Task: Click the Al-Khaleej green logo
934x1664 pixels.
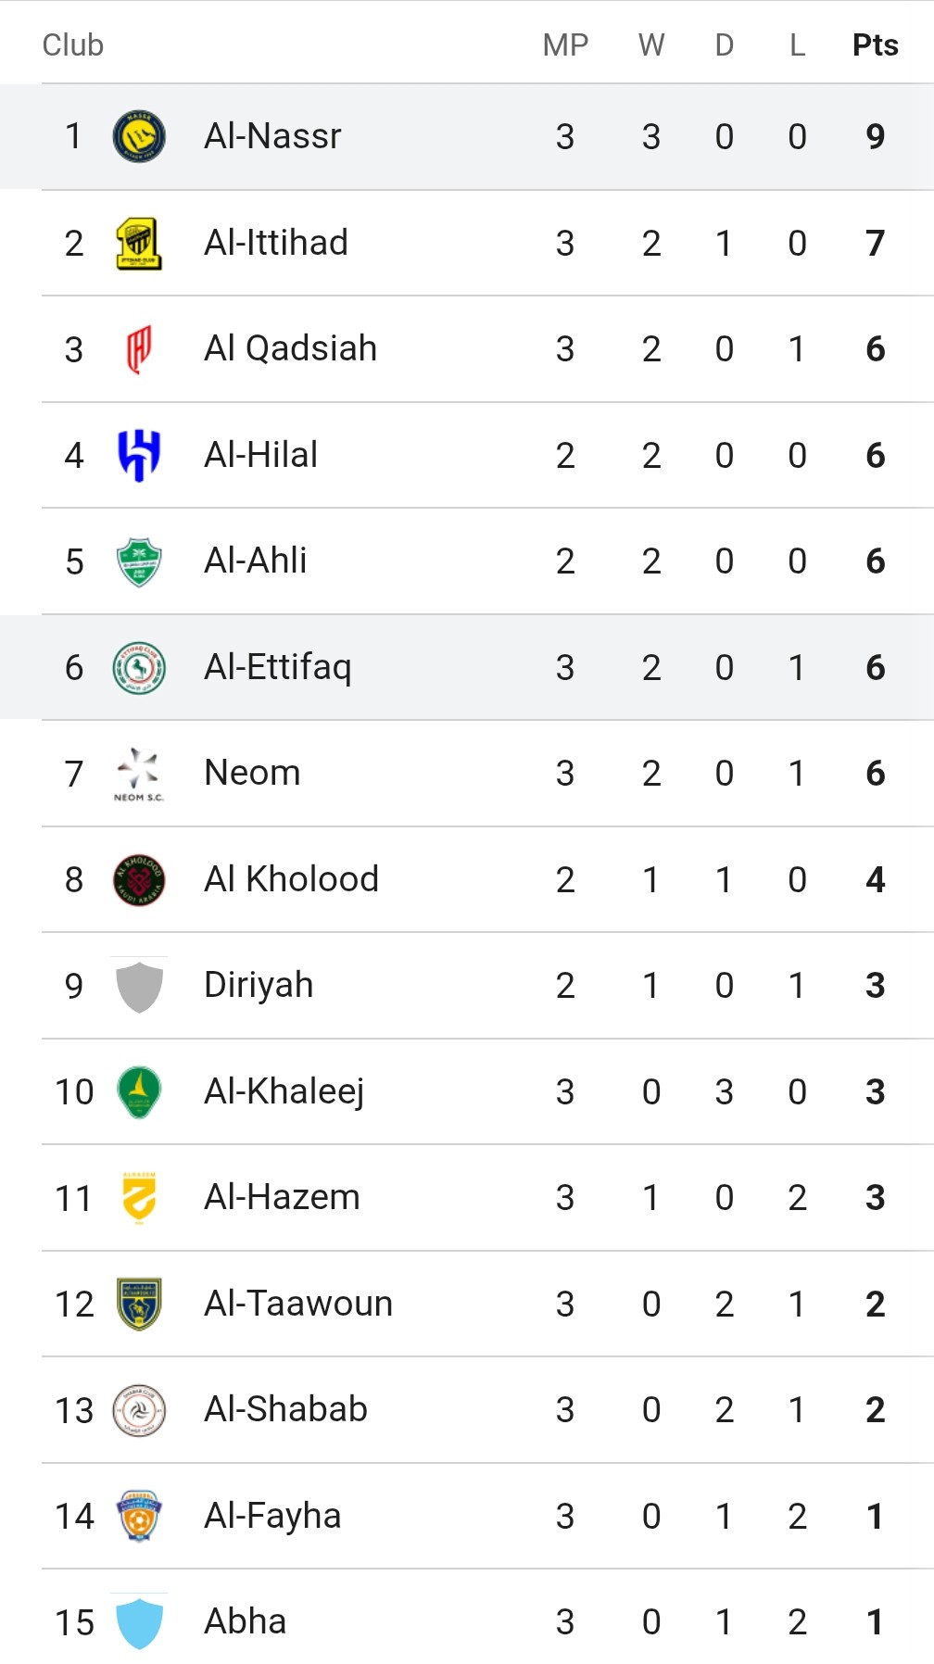Action: pyautogui.click(x=139, y=1092)
